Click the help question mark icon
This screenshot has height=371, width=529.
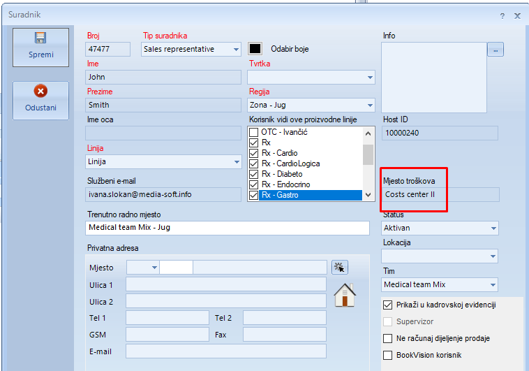tap(502, 15)
